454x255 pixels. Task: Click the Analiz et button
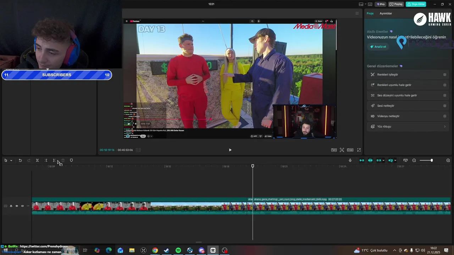[378, 47]
